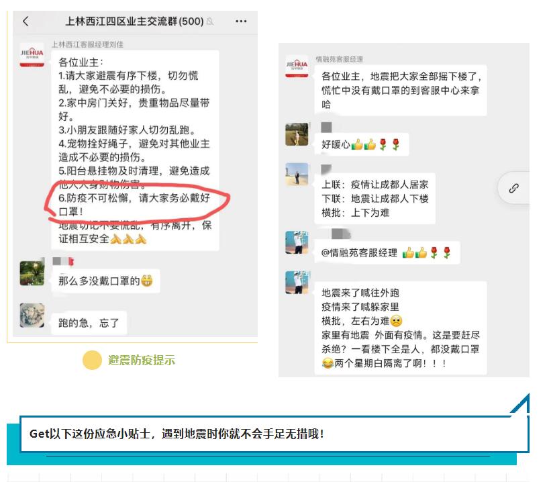
Task: Tap the muted bell icon beside group title
Action: (x=209, y=21)
